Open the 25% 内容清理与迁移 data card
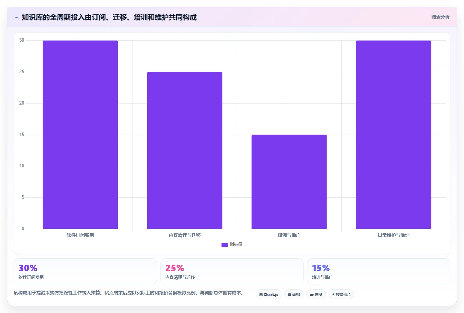This screenshot has height=313, width=464. click(232, 271)
